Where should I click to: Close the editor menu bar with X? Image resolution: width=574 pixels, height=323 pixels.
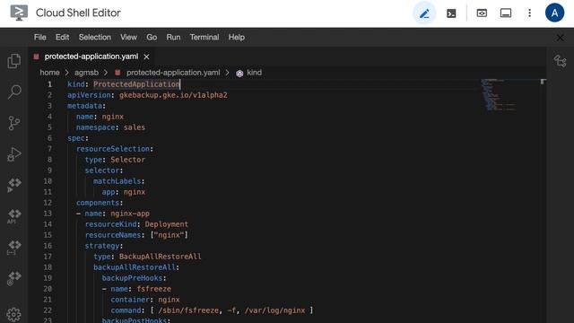560,38
